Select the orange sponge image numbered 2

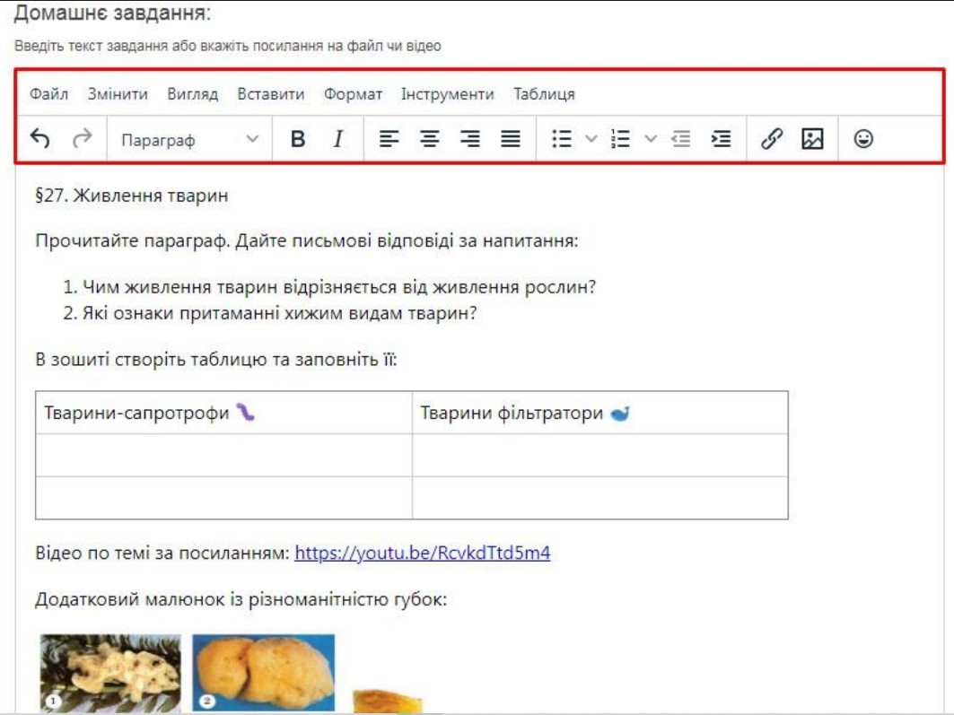(264, 673)
